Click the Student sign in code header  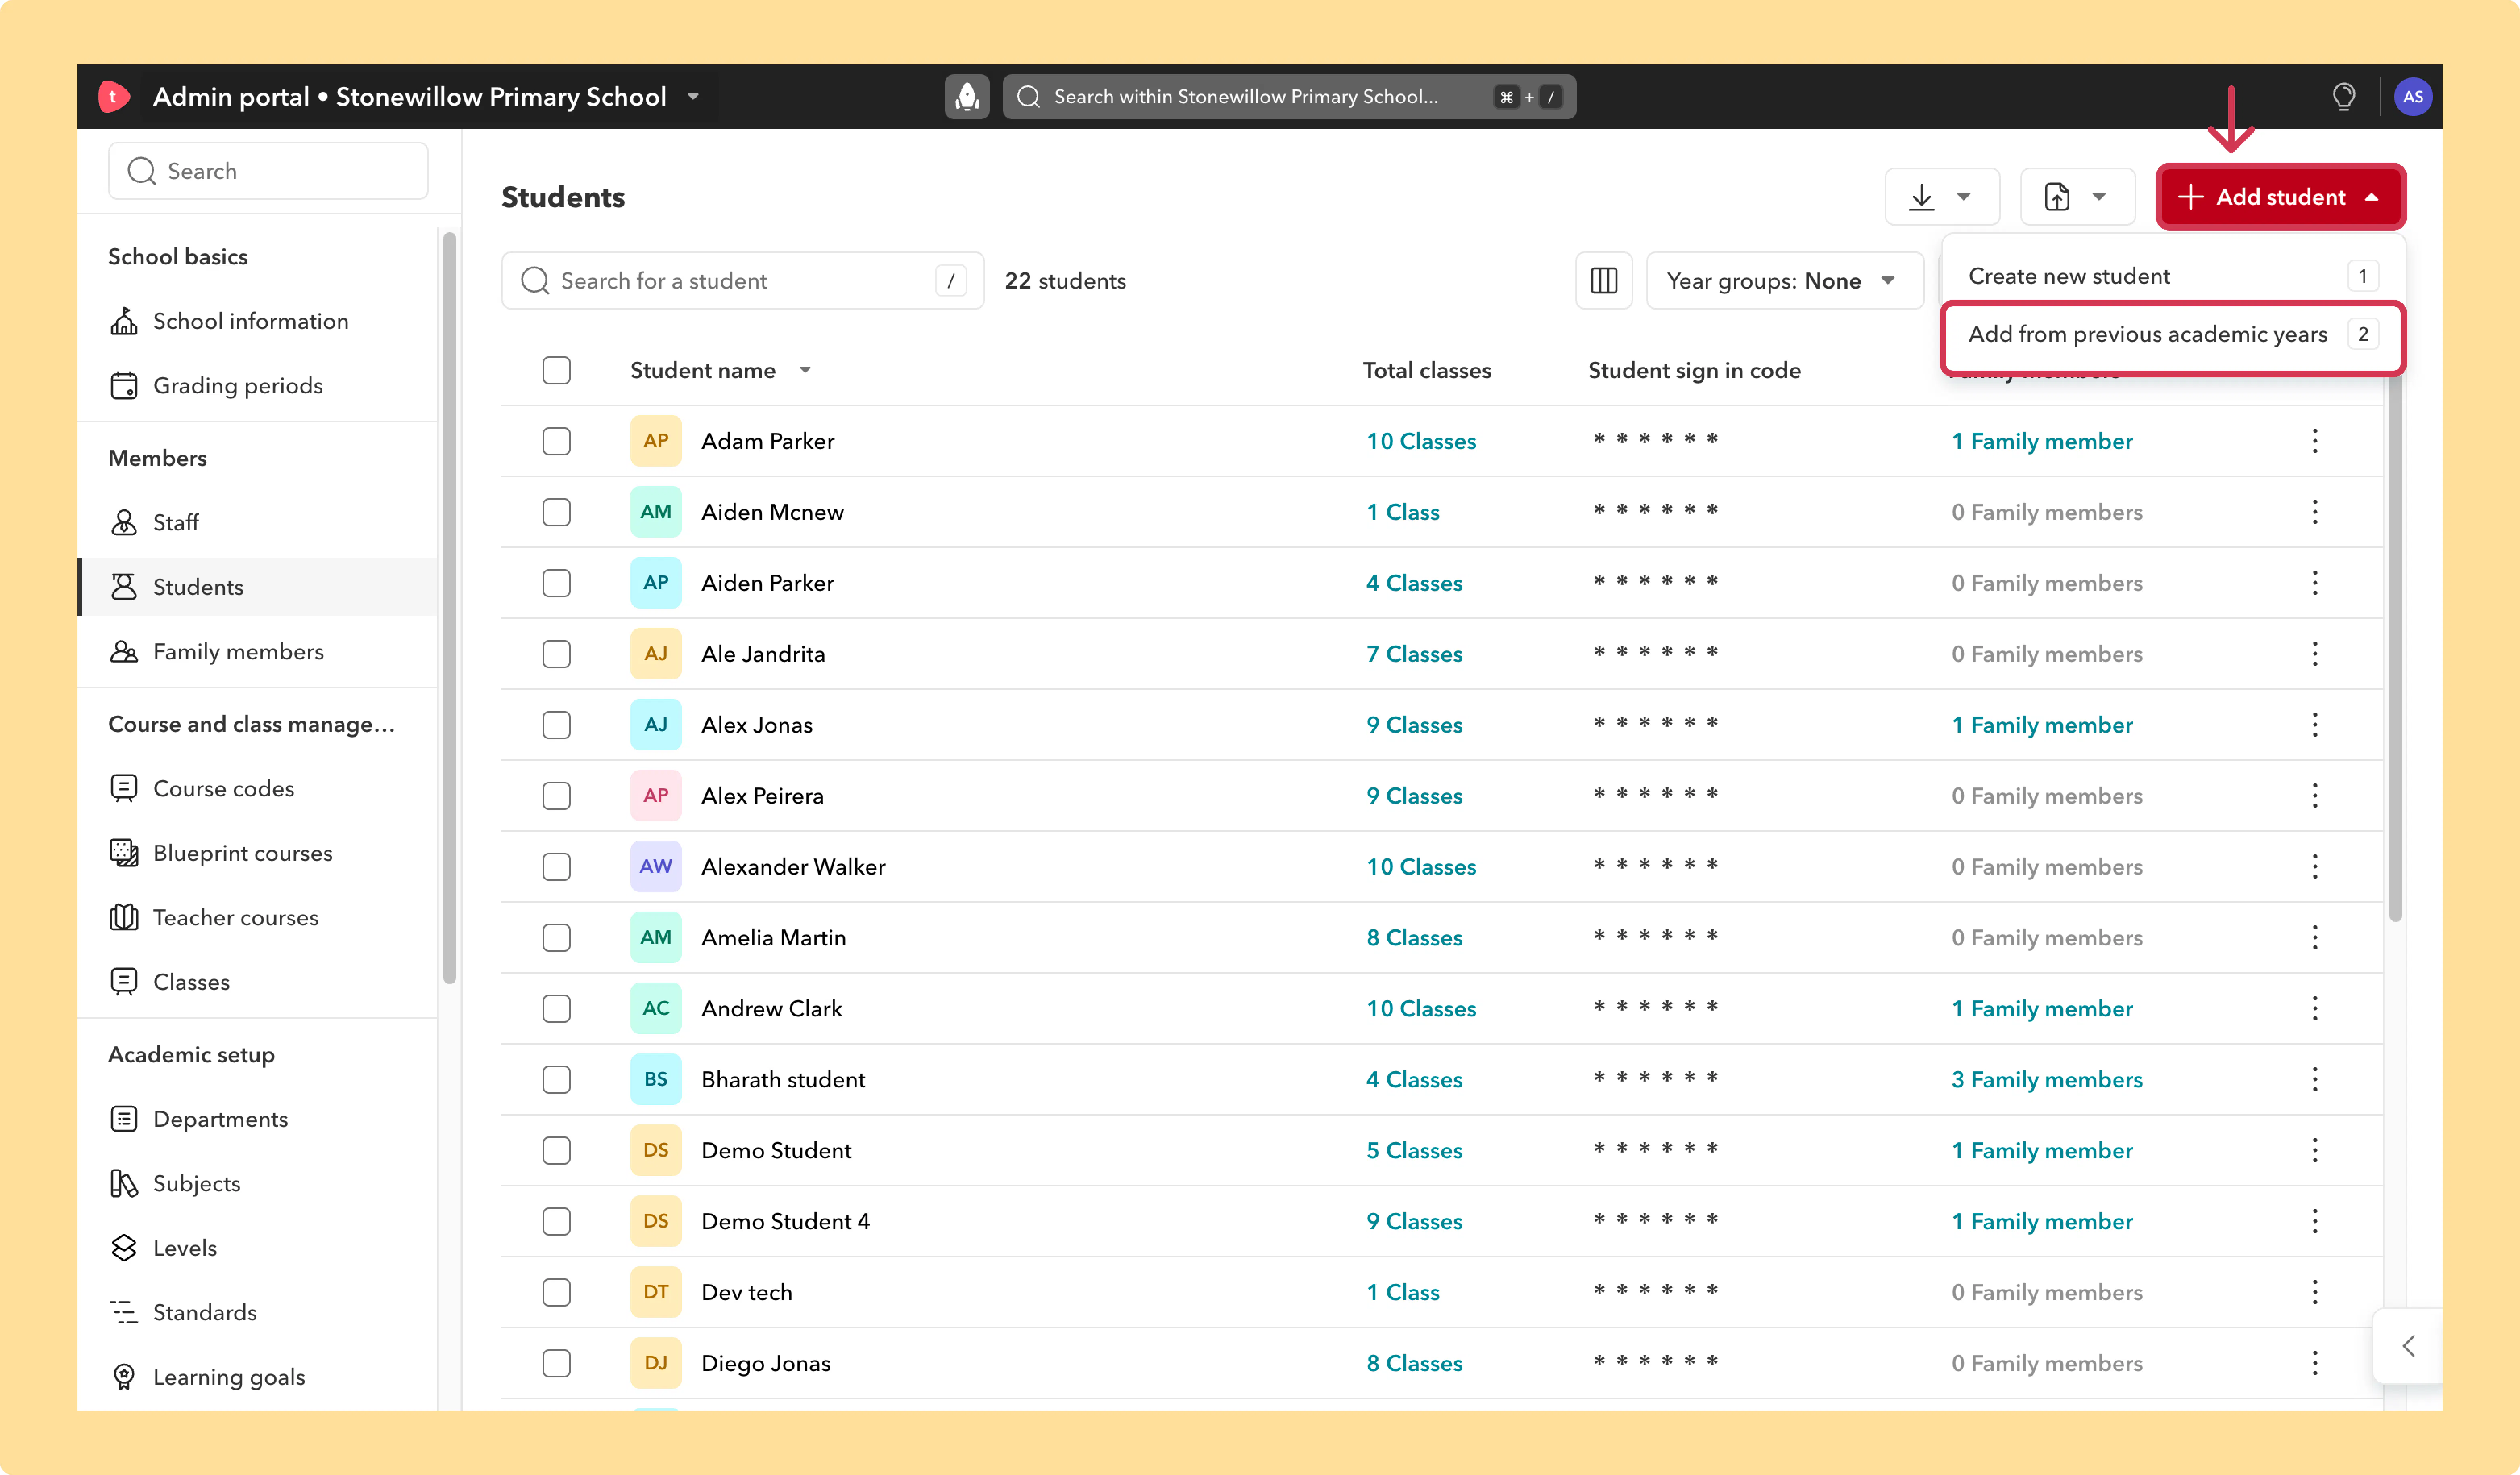[x=1694, y=371]
